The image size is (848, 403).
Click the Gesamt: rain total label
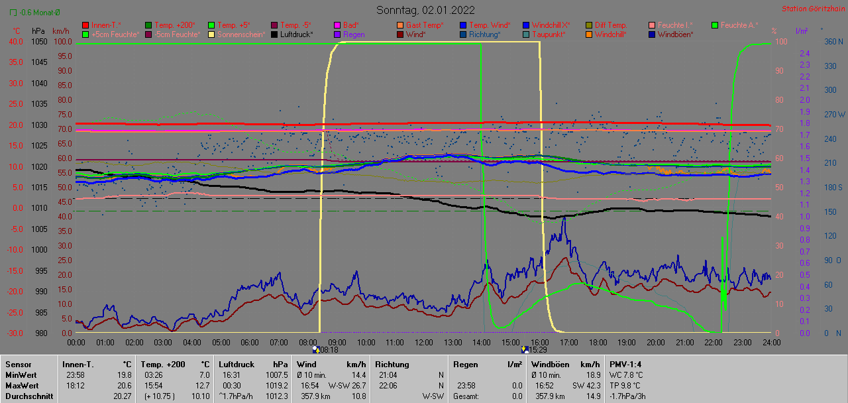(x=467, y=396)
